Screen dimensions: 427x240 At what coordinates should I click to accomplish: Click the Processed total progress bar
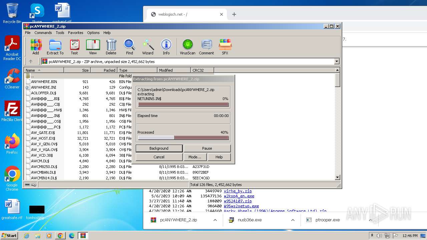point(183,138)
